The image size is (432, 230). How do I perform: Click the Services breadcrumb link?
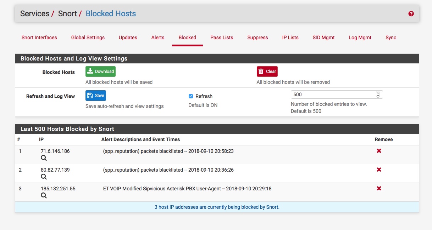35,14
